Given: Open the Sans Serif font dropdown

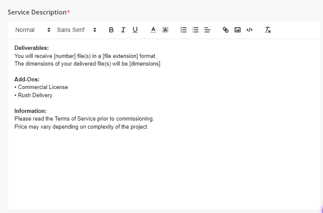Looking at the screenshot, I should pyautogui.click(x=76, y=30).
